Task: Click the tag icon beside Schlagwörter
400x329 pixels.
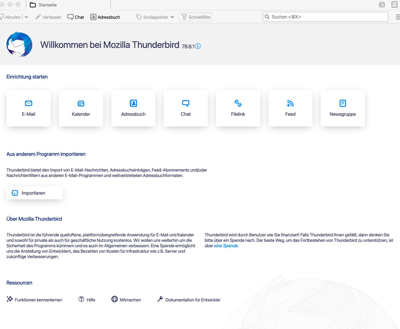Action: (x=139, y=17)
